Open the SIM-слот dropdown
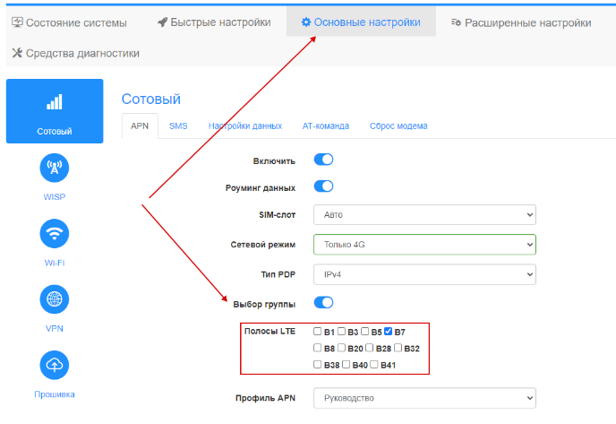This screenshot has height=424, width=616. click(x=424, y=215)
